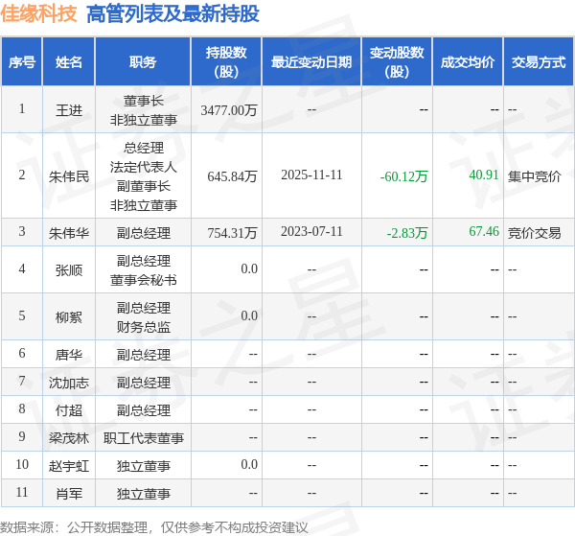Click the 持股数（股） column header

click(x=226, y=62)
